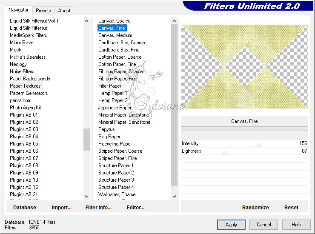Select Plugins AB 01 category
The image size is (315, 234).
(24, 115)
